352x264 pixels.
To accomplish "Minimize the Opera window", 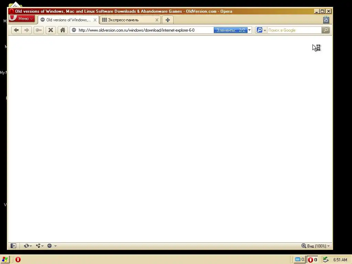I will (x=317, y=11).
